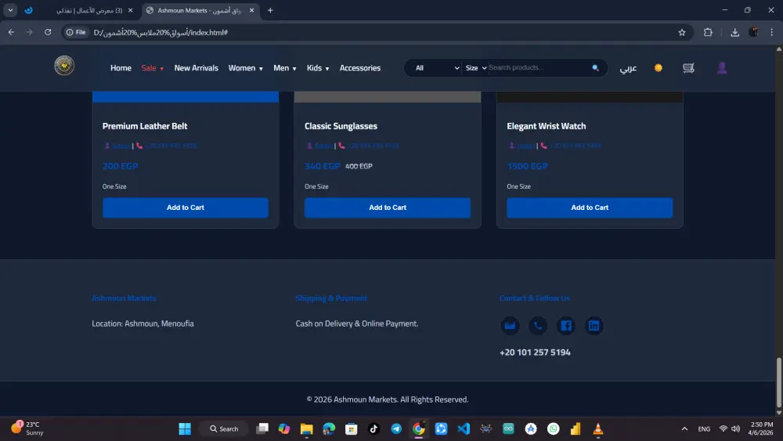Click the File site info chip
This screenshot has width=783, height=441.
(x=76, y=32)
